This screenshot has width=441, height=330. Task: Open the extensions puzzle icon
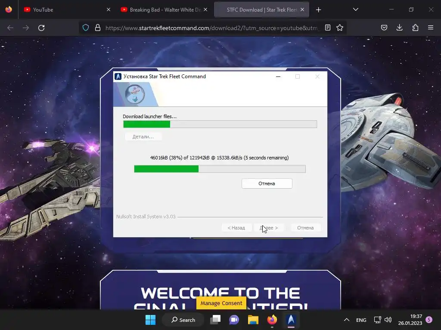click(415, 27)
